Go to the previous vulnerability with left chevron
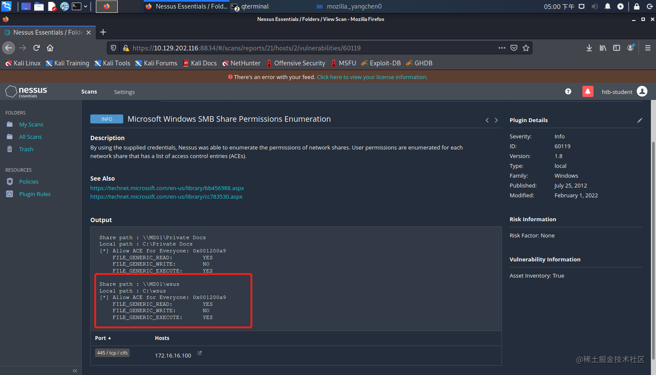656x375 pixels. click(487, 120)
